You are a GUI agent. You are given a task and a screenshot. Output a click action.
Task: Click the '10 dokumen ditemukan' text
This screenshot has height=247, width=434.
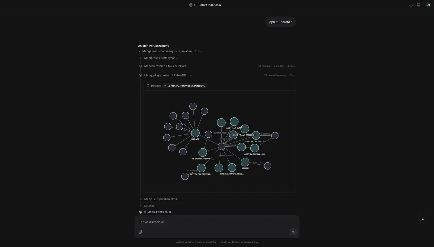pos(271,66)
